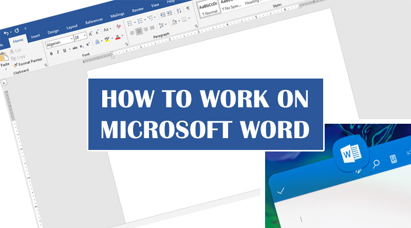
Task: Click the Redo repeat icon
Action: [x=17, y=31]
